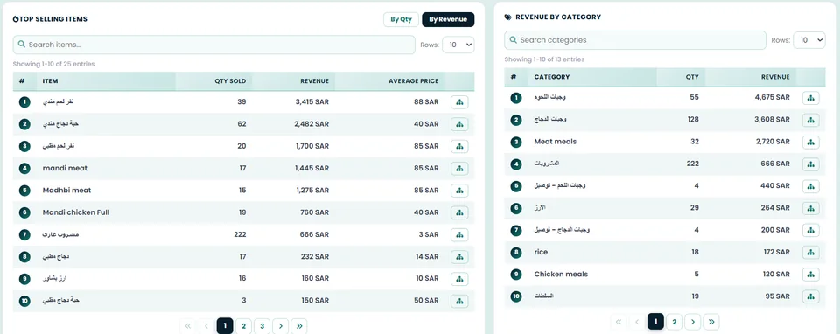Viewport: 840px width, 334px height.
Task: Click the '4,675 SAR' revenue cell
Action: 773,97
